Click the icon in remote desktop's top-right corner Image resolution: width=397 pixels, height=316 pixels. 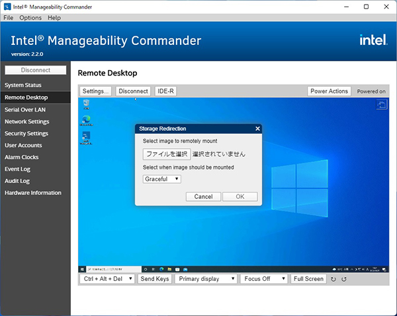pos(381,104)
